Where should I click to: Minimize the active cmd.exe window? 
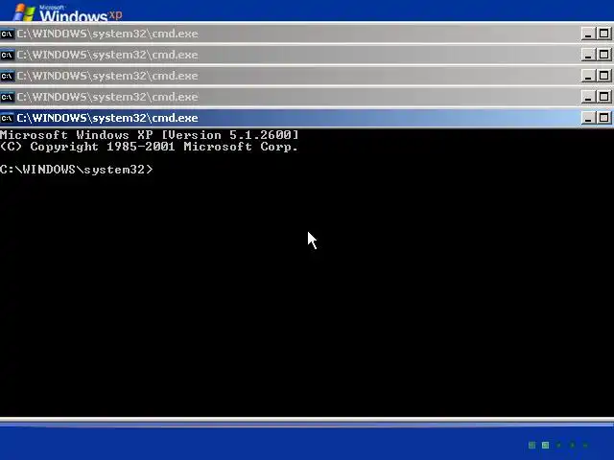tap(588, 118)
